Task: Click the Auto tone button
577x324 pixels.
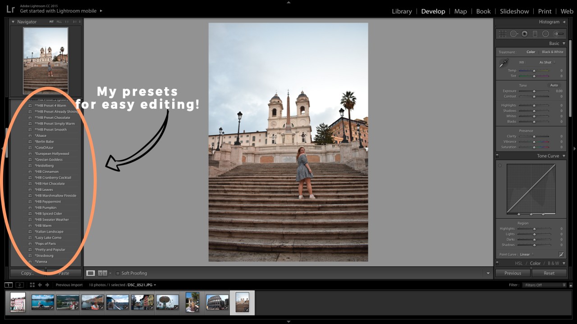Action: click(554, 85)
